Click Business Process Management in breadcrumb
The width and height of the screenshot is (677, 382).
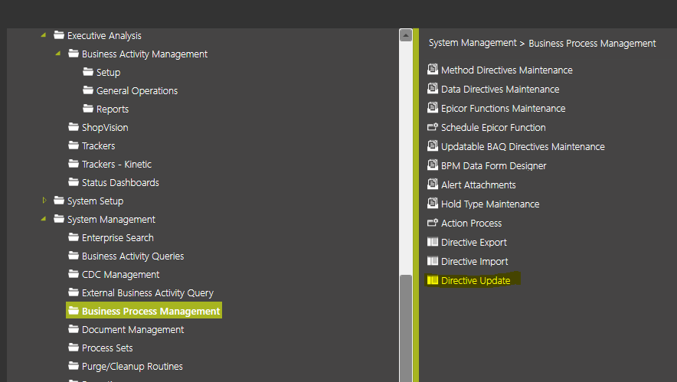tap(592, 43)
